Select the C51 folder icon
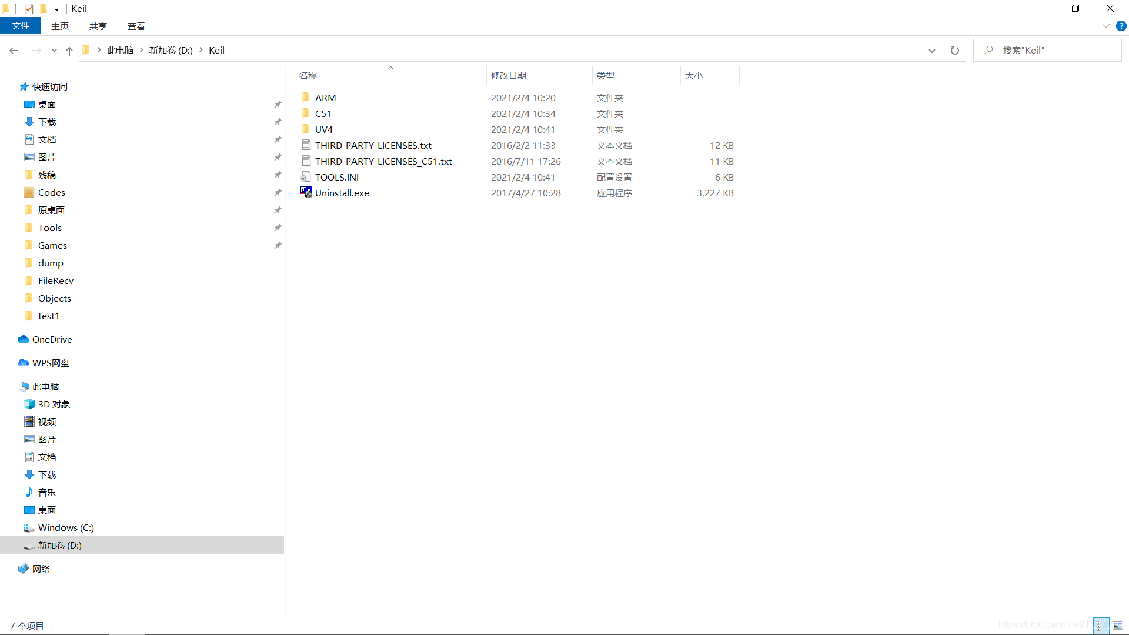This screenshot has height=635, width=1129. coord(306,113)
